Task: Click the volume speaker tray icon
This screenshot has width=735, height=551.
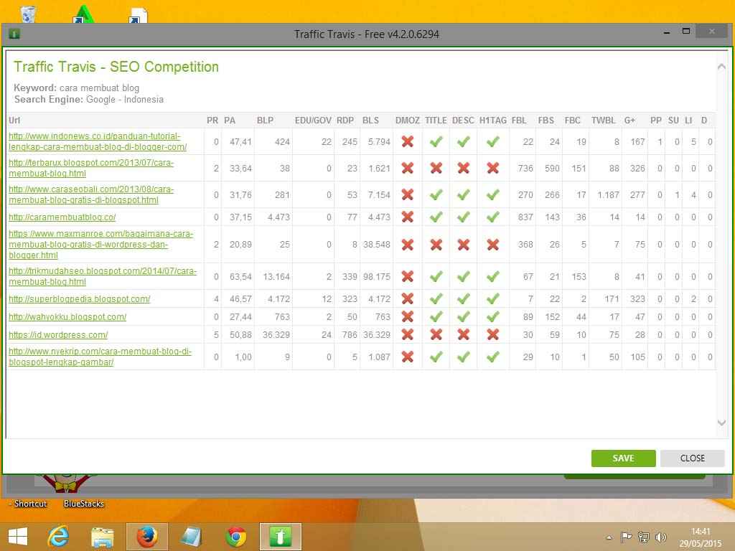Action: coord(661,537)
